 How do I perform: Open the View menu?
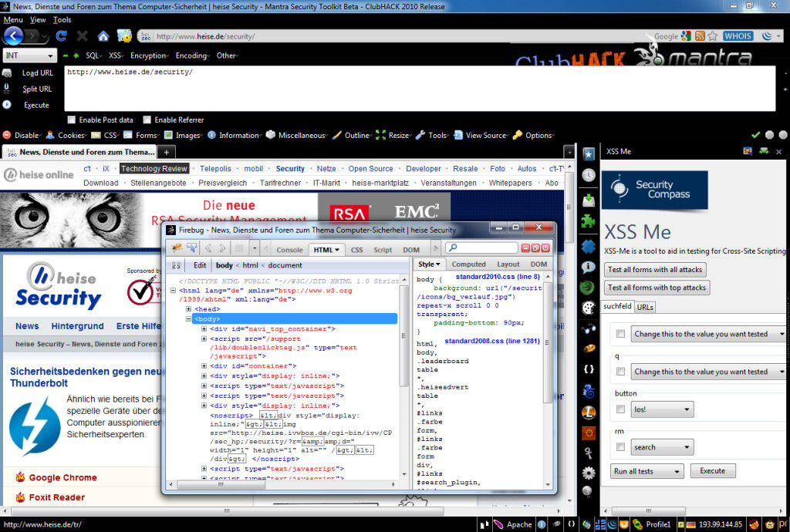pyautogui.click(x=38, y=20)
